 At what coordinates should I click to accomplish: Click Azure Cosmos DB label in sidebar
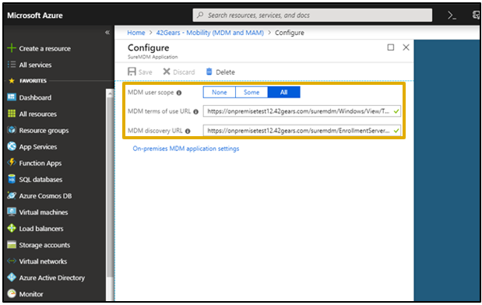click(45, 196)
